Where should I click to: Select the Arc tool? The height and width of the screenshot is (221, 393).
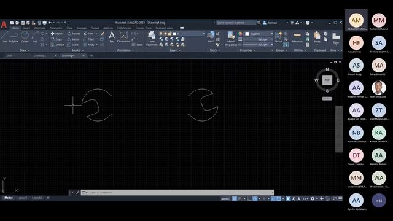(35, 37)
